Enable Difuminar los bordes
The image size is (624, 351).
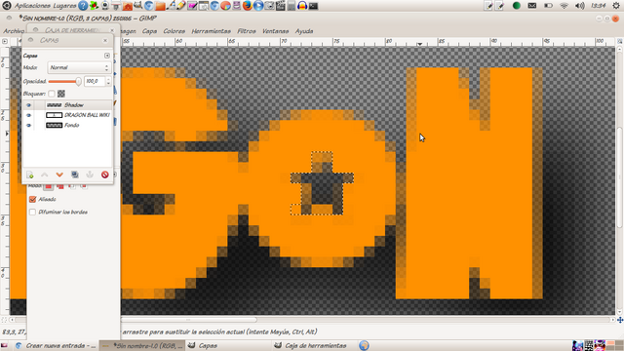click(32, 213)
